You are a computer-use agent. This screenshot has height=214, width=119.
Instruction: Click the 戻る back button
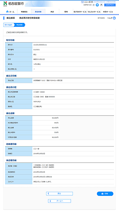point(59,193)
